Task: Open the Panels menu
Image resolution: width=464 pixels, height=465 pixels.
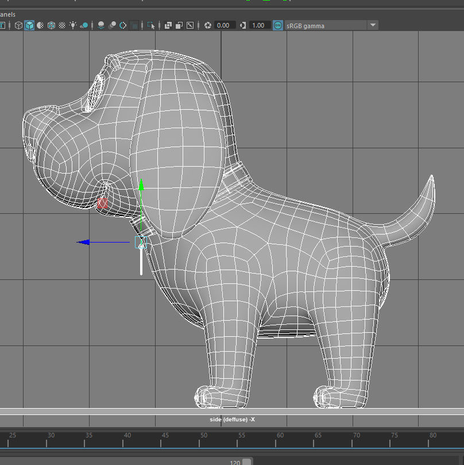Action: click(7, 14)
